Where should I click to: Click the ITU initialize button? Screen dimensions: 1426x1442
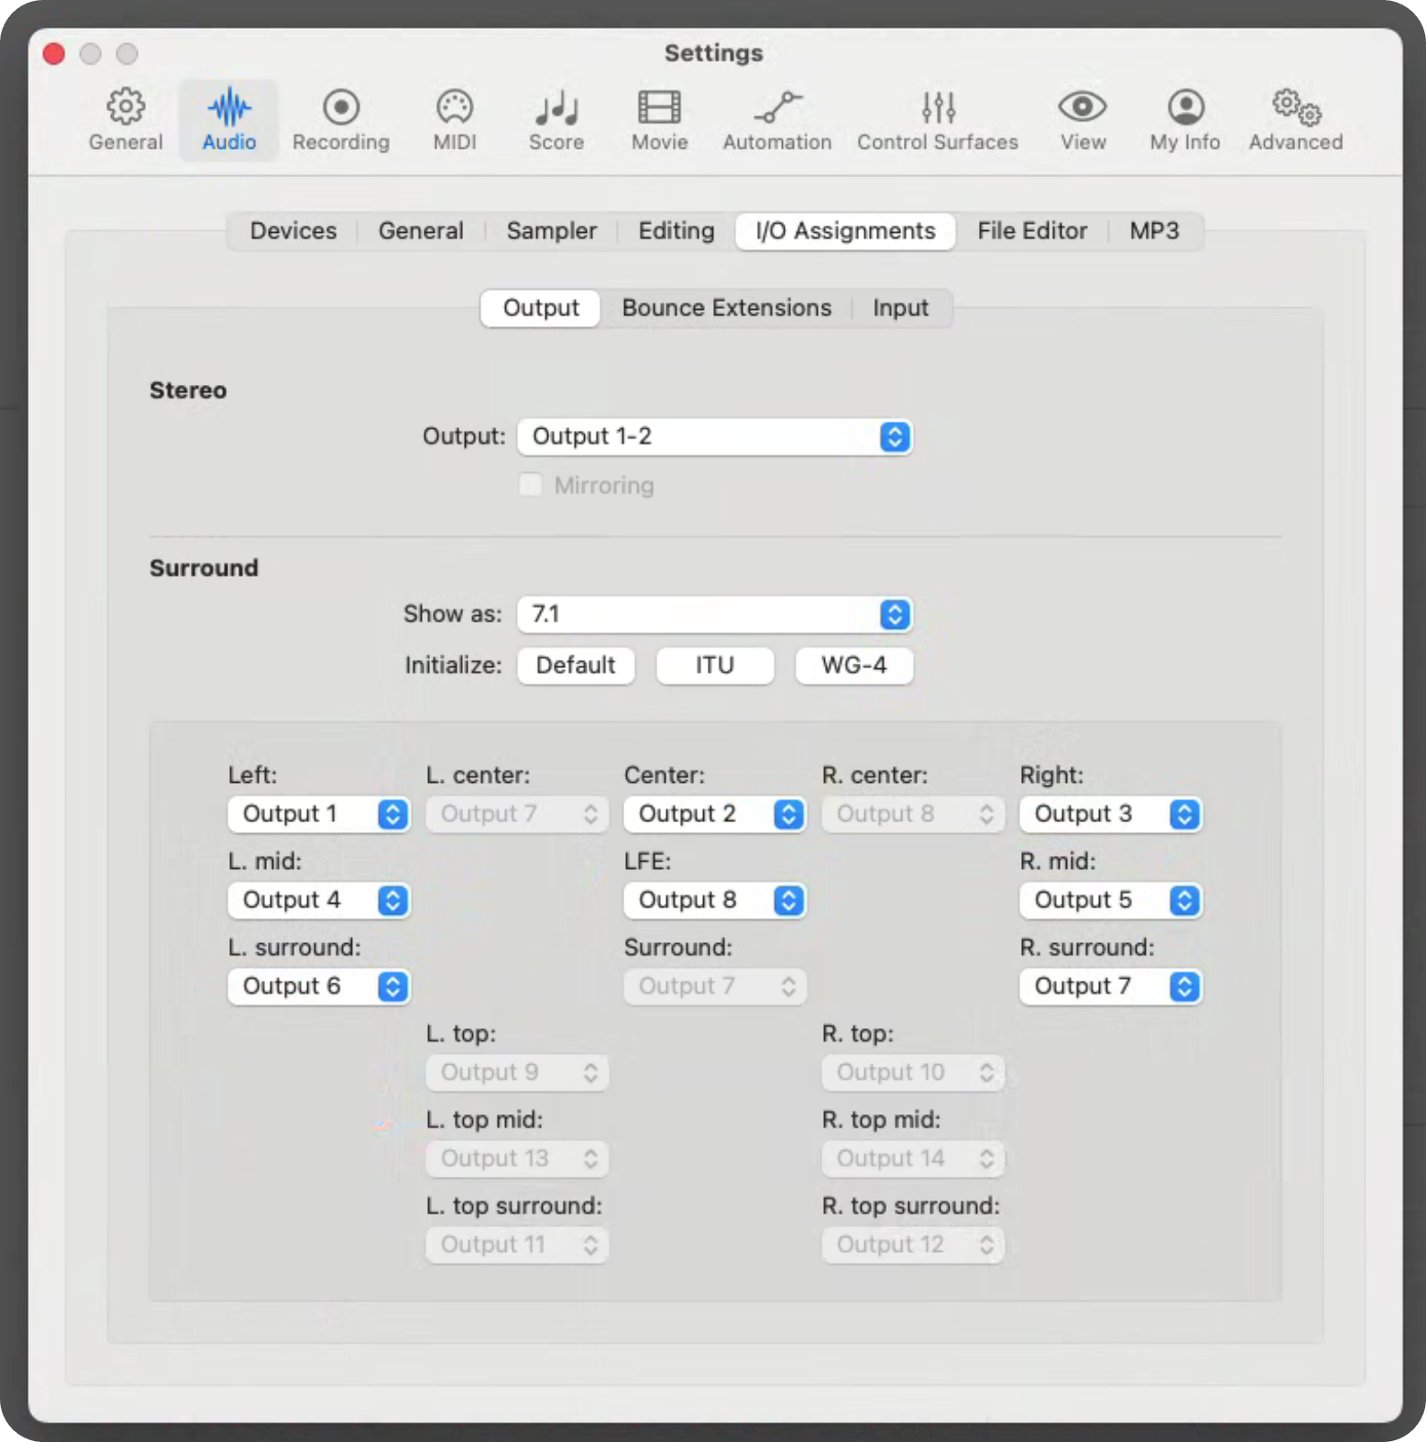[715, 665]
